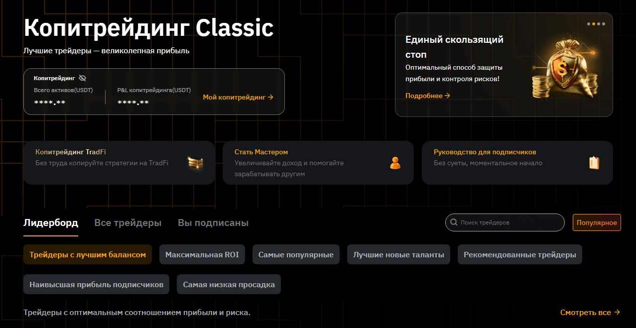Open 'Подробнее' link in banner
636x328 pixels.
pyautogui.click(x=427, y=96)
